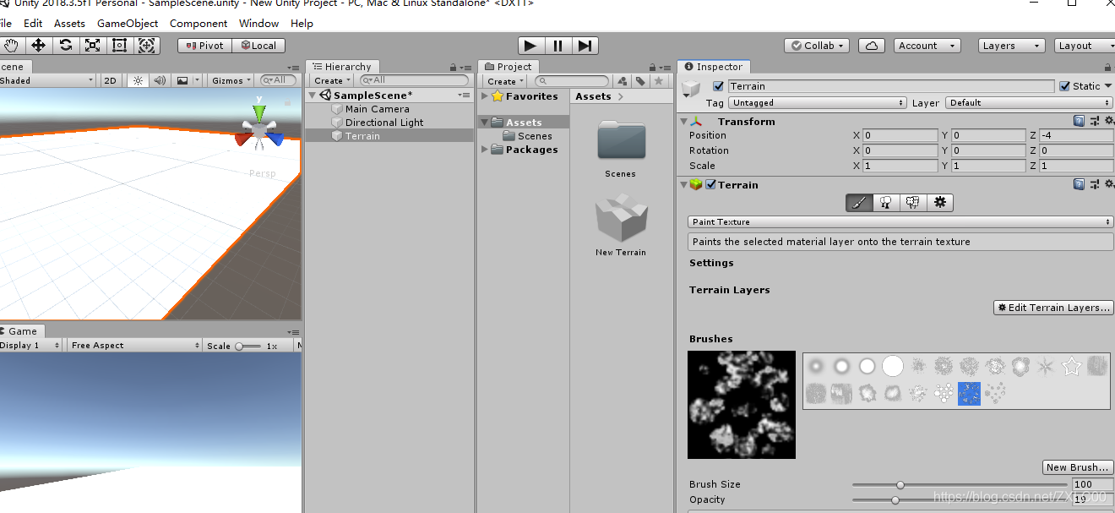The height and width of the screenshot is (513, 1115).
Task: Select Main Camera in Hierarchy
Action: (377, 109)
